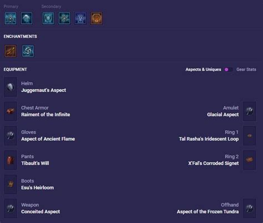Click the Chest Armor item icon
Screen dimensions: 263x223
11,111
